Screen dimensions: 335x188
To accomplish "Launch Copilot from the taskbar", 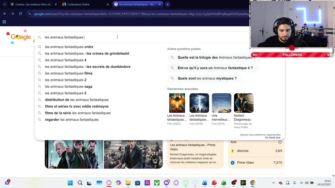I will click(118, 183).
